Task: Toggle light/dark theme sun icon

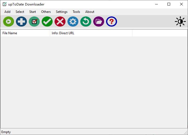Action: pyautogui.click(x=180, y=22)
